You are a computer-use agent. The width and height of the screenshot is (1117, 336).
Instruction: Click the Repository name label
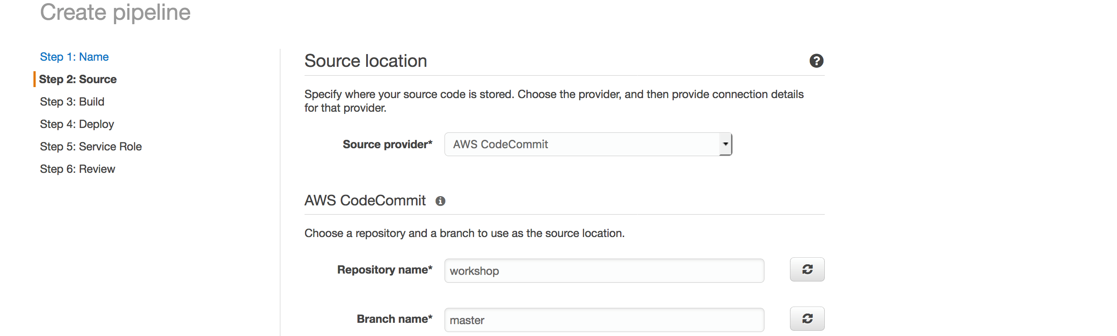tap(385, 270)
